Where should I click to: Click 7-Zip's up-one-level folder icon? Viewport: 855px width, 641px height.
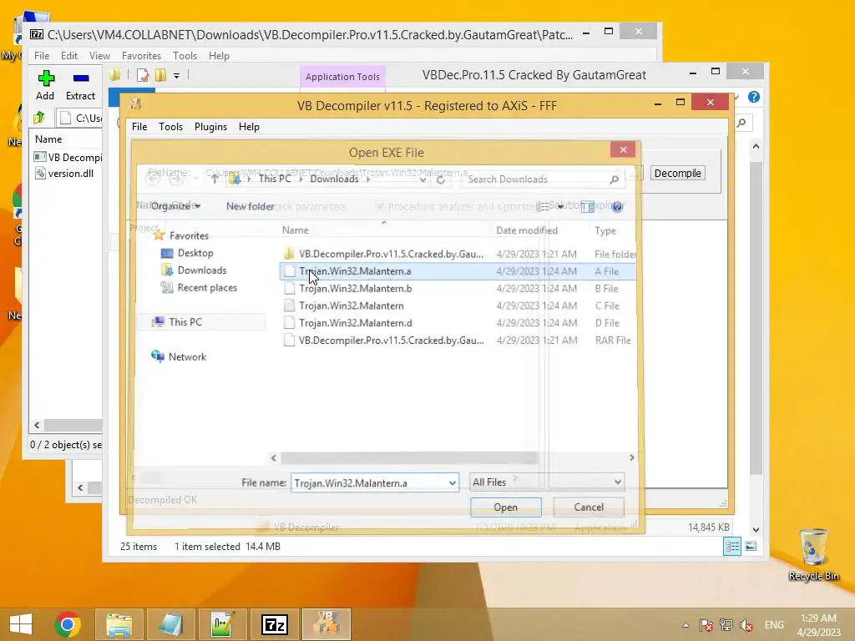coord(38,117)
